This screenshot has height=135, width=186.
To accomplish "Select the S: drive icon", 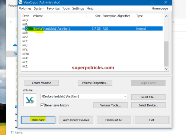I will [x=23, y=37].
